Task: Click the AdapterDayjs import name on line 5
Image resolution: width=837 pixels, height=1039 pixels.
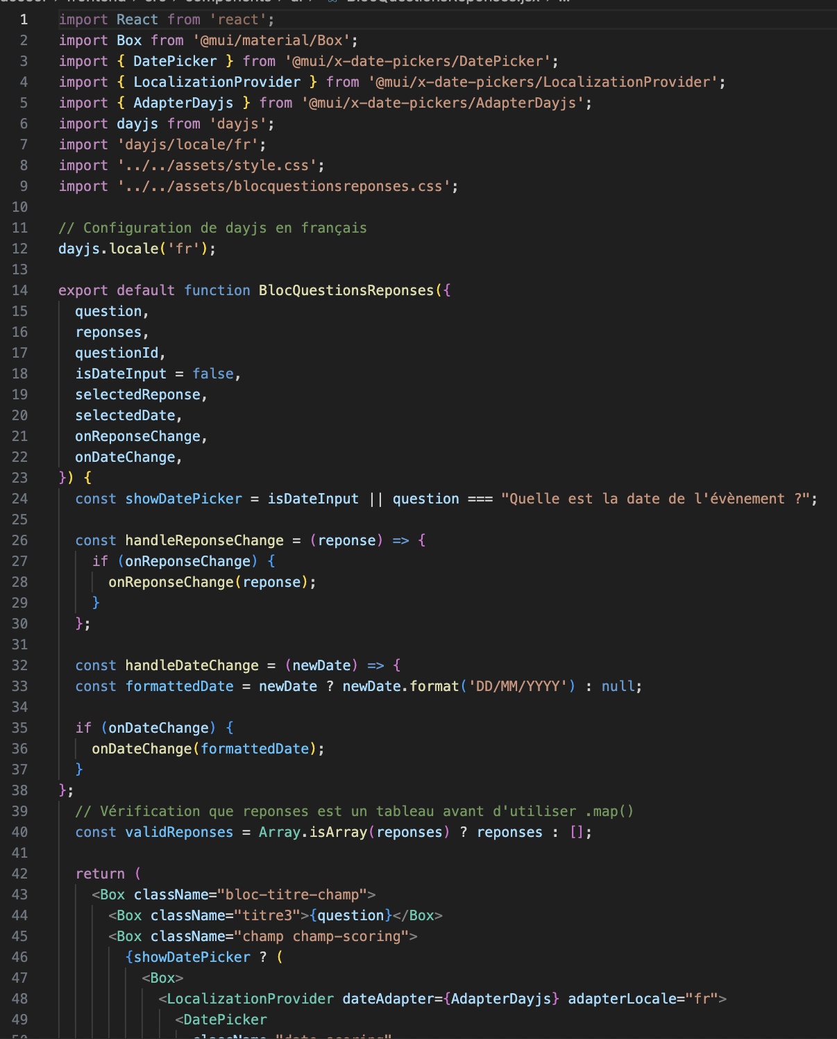Action: click(183, 103)
